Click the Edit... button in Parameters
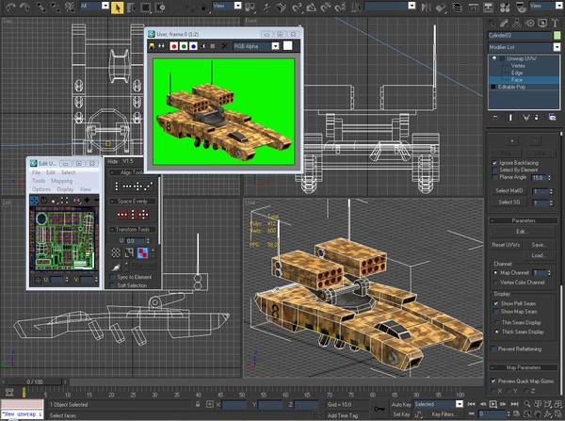The height and width of the screenshot is (421, 565). click(x=521, y=232)
